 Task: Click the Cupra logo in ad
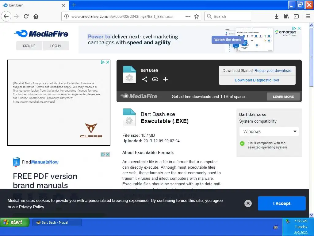91,130
